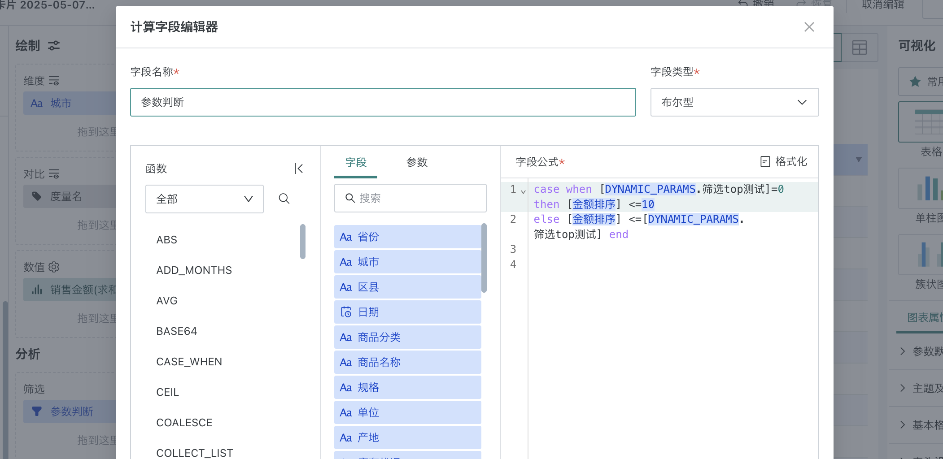Click the 绘制 settings sliders icon

pos(54,46)
